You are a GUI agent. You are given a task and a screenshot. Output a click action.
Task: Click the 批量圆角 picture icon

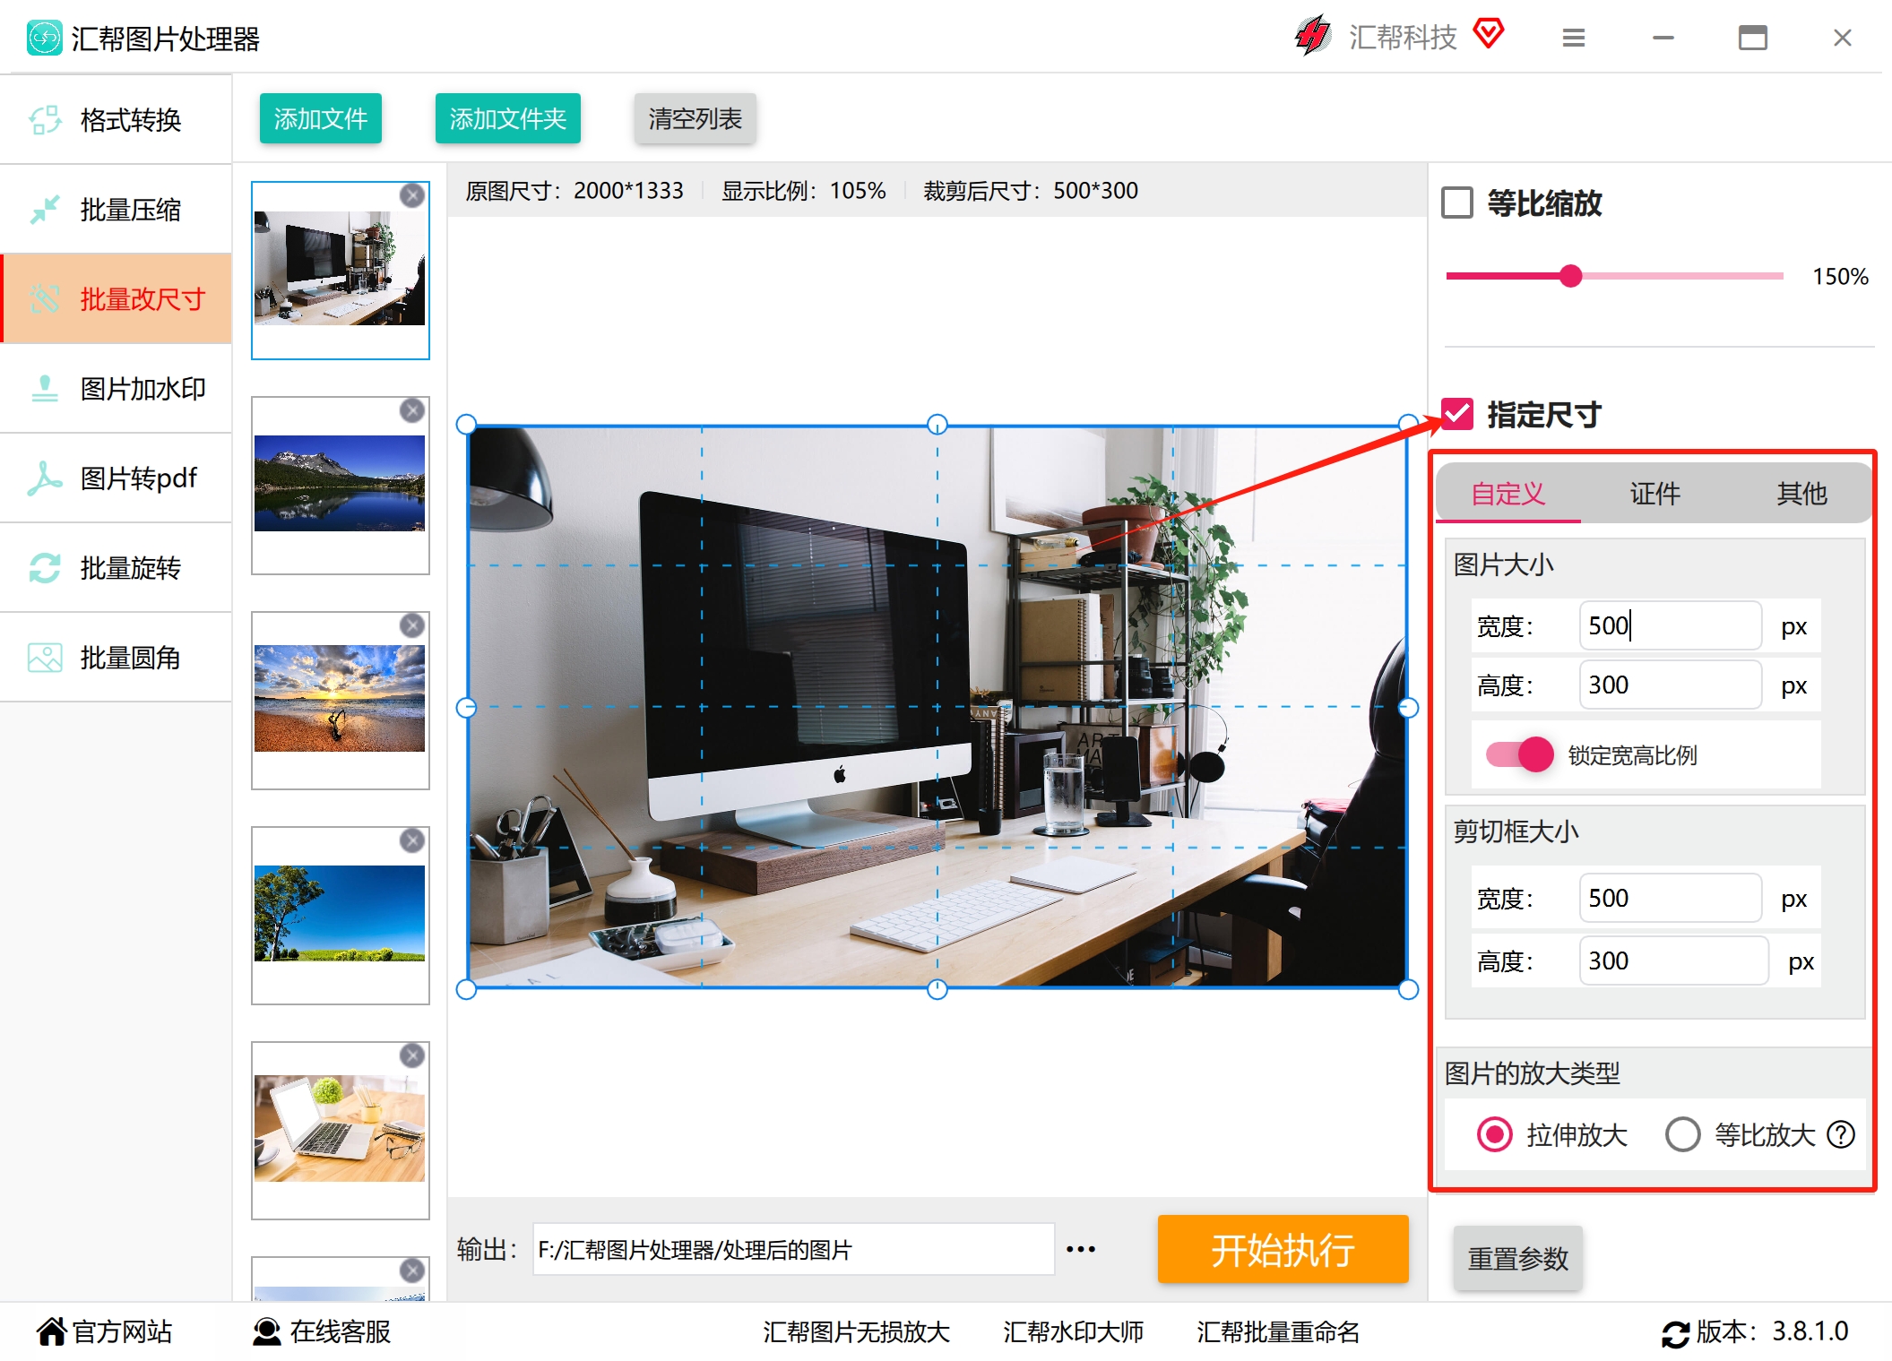click(45, 658)
